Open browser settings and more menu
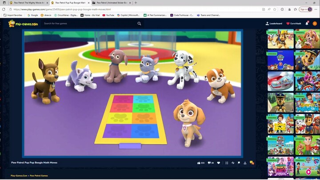Viewport: 320px width, 180px height. point(316,9)
